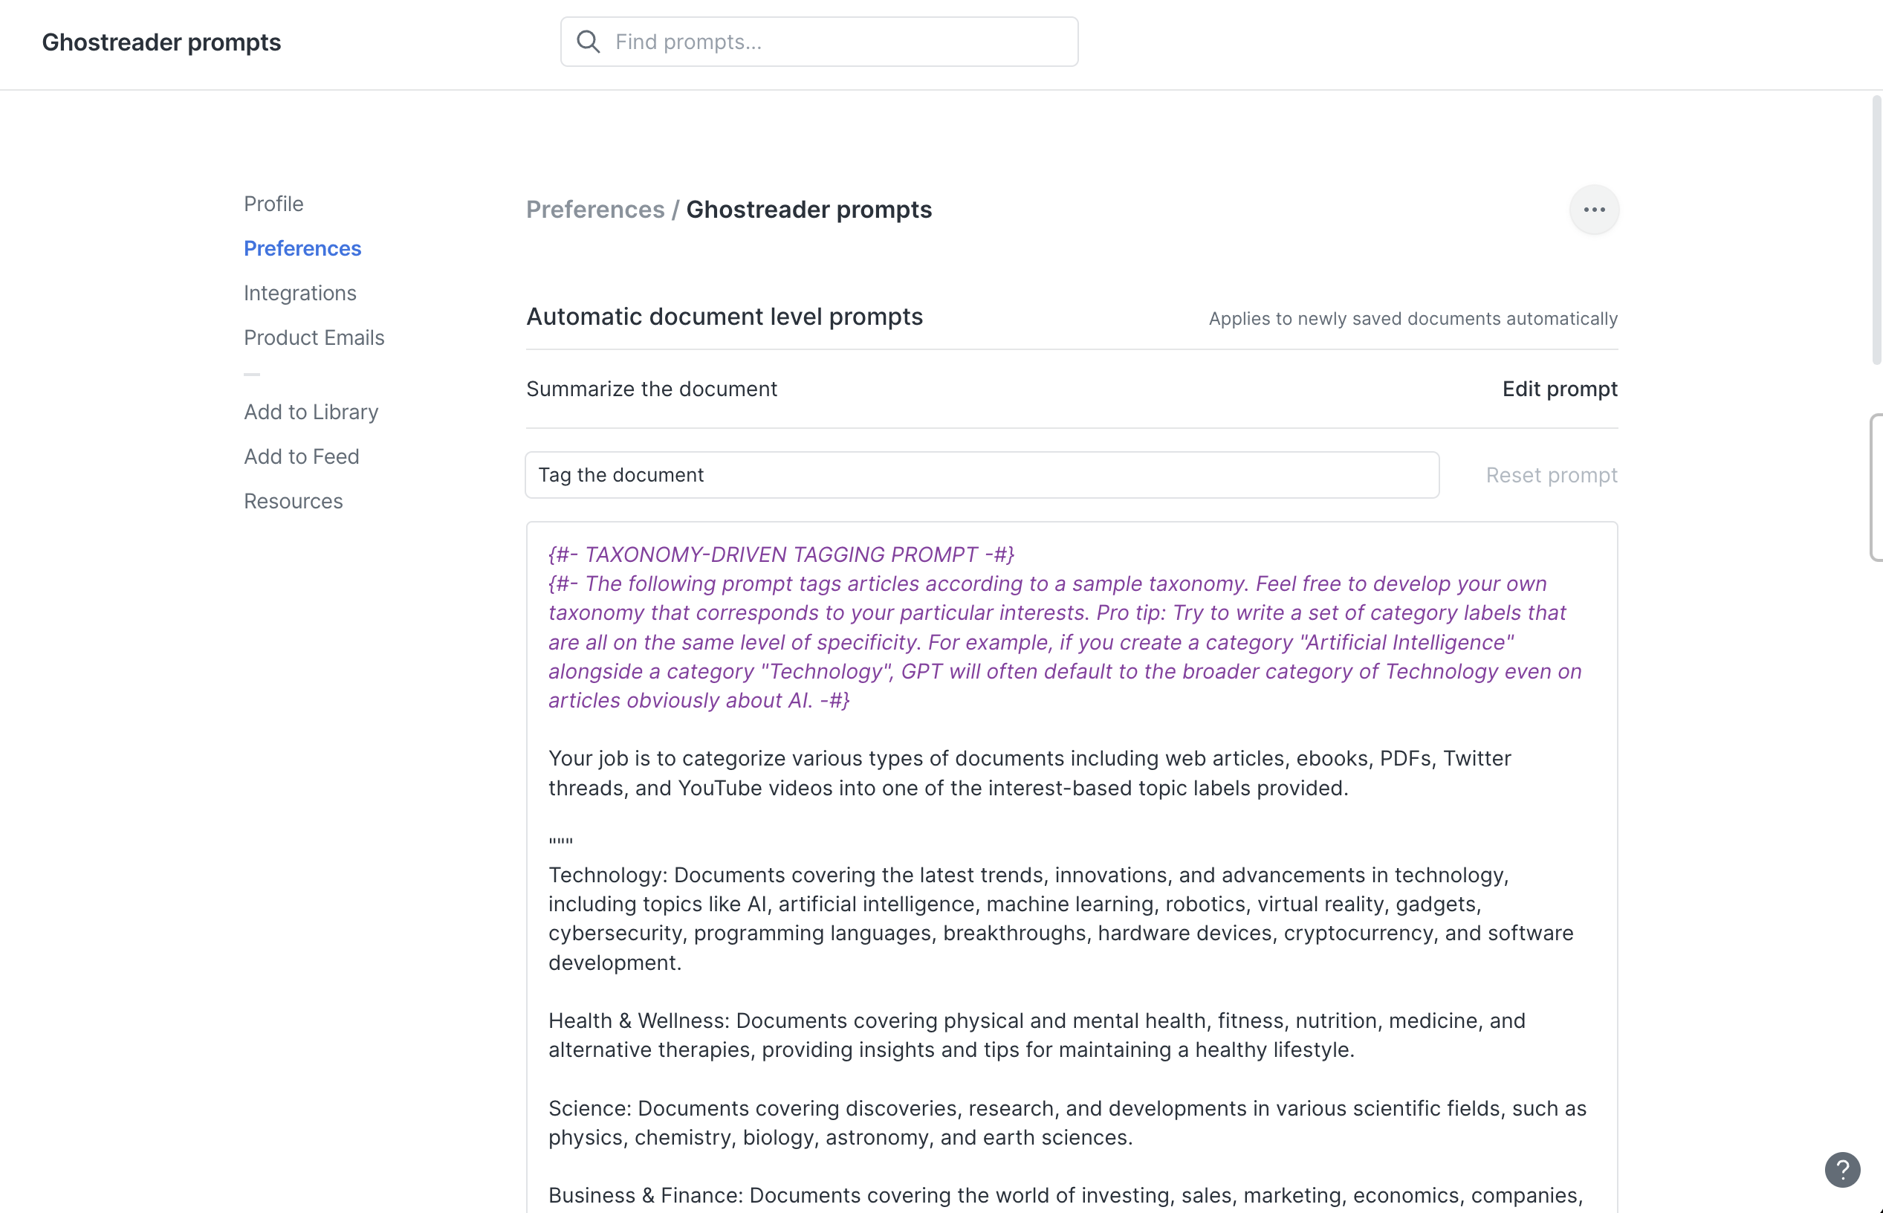Screen dimensions: 1883x1213
Task: Open the Resources section
Action: (293, 501)
